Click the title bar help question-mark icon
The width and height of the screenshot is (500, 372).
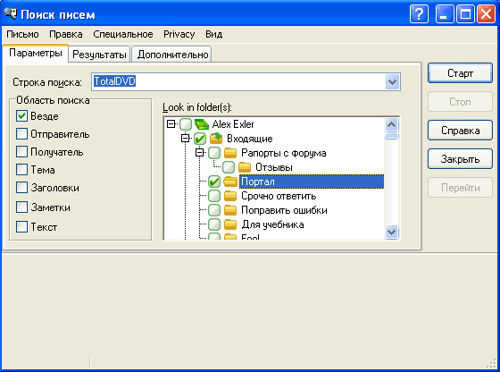pos(419,14)
